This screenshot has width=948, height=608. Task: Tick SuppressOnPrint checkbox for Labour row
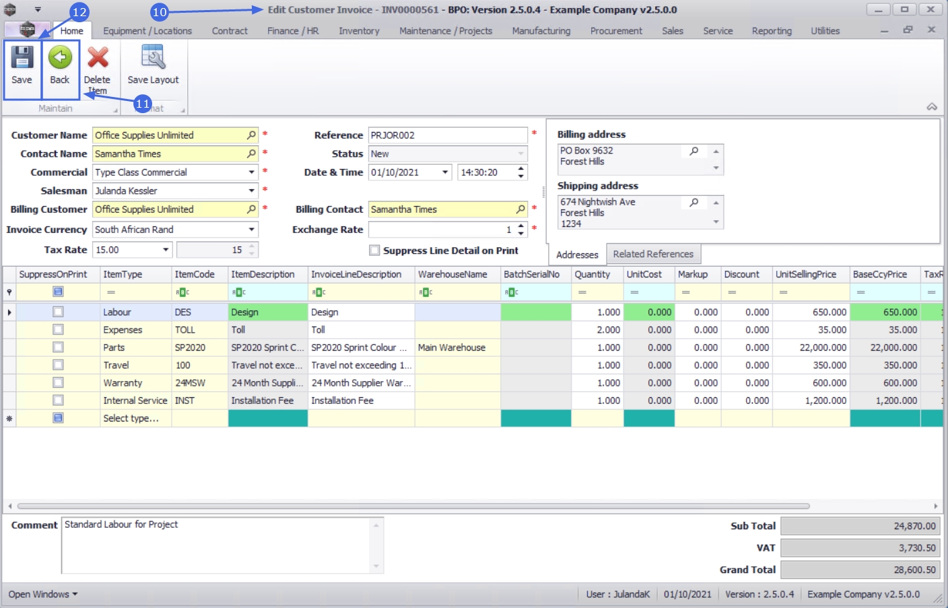[x=58, y=312]
